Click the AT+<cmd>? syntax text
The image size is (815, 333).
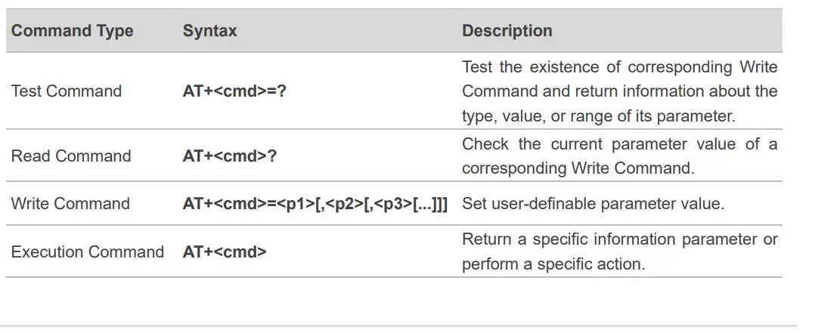pyautogui.click(x=228, y=156)
